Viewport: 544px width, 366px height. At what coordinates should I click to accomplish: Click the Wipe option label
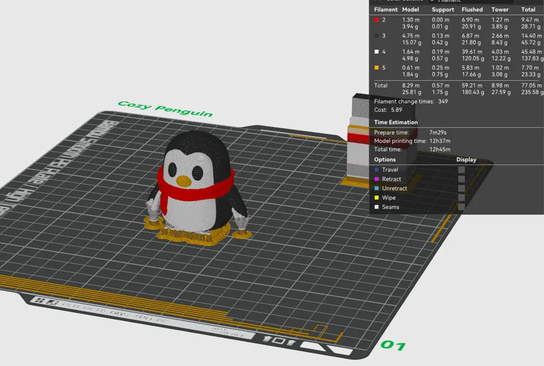pyautogui.click(x=388, y=198)
